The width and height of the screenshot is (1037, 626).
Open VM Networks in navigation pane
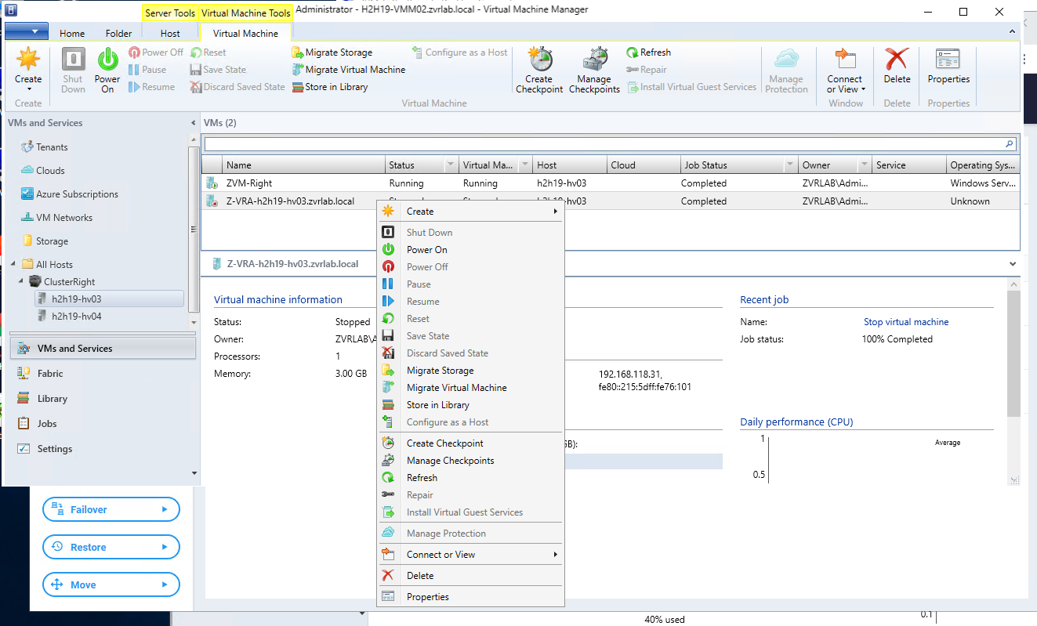(x=64, y=217)
